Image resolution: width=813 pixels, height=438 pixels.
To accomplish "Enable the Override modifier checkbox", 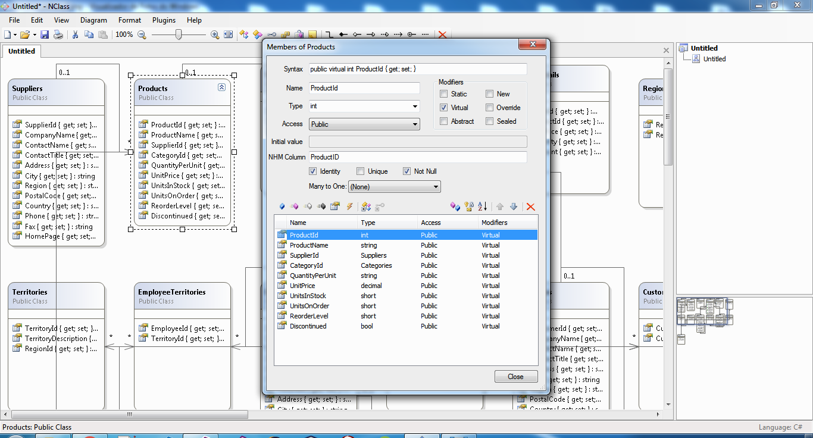I will (x=489, y=108).
